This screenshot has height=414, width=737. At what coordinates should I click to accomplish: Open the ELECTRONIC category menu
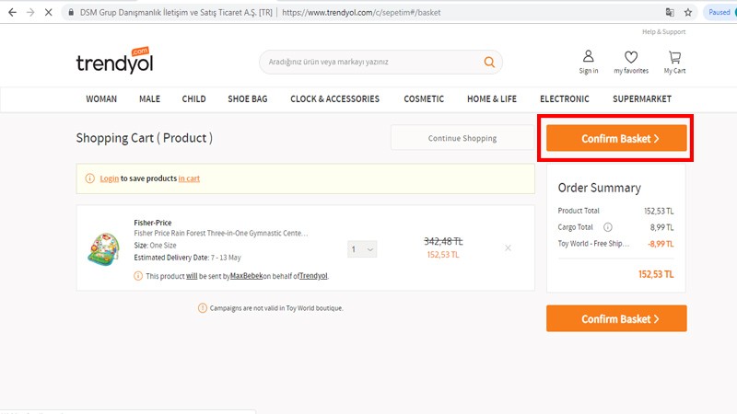click(565, 99)
